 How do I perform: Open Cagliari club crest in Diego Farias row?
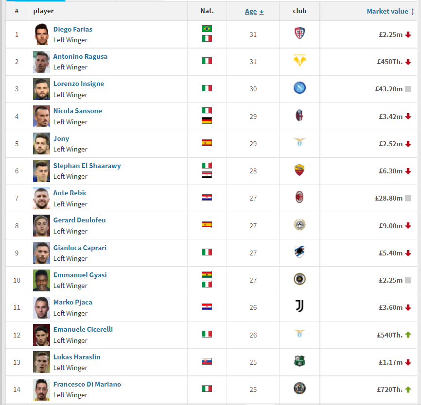299,34
